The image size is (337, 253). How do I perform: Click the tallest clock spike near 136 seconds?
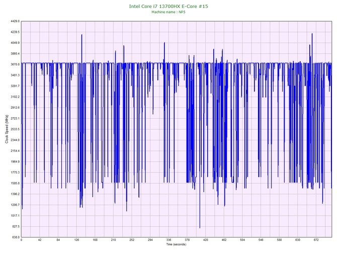pos(81,35)
